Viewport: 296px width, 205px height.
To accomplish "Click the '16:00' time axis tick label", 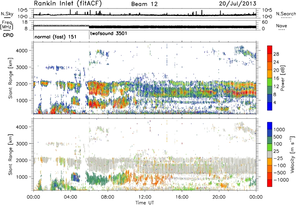I will click(182, 197).
